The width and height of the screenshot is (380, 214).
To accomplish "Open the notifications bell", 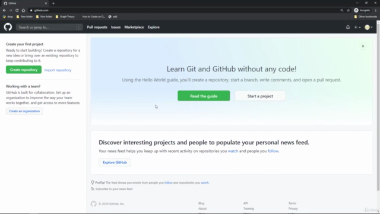I will coord(348,27).
